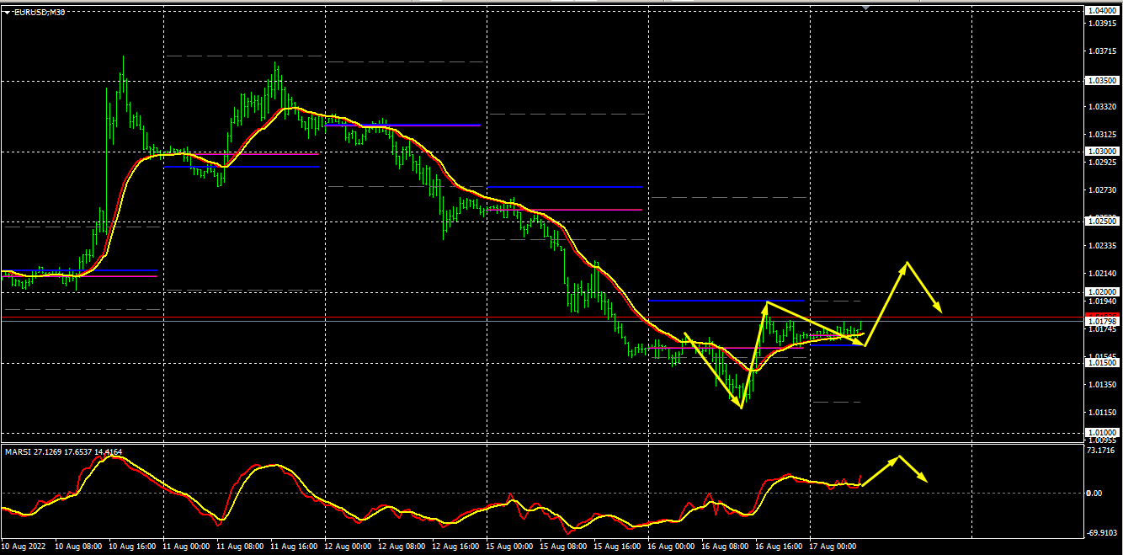Image resolution: width=1123 pixels, height=555 pixels.
Task: Click the 1.03000 price level label
Action: pyautogui.click(x=1102, y=152)
